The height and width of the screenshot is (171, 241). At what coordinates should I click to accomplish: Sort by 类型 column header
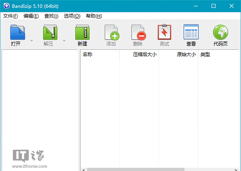coord(219,54)
